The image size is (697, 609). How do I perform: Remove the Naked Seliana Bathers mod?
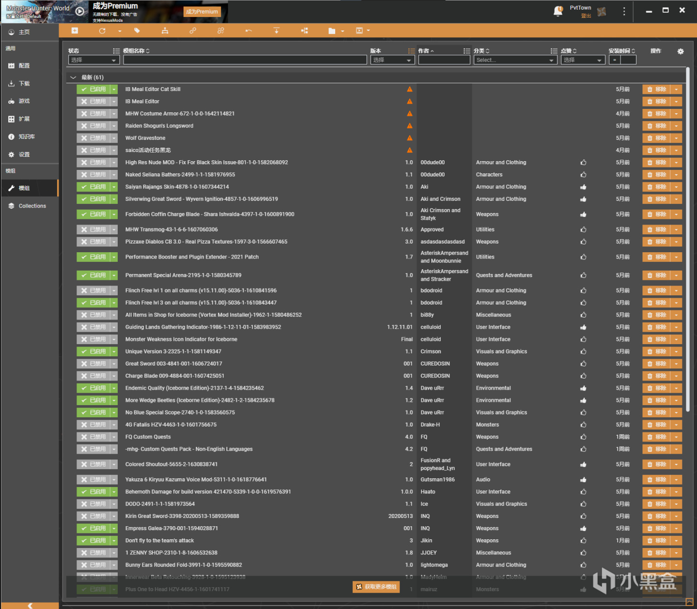tap(656, 175)
